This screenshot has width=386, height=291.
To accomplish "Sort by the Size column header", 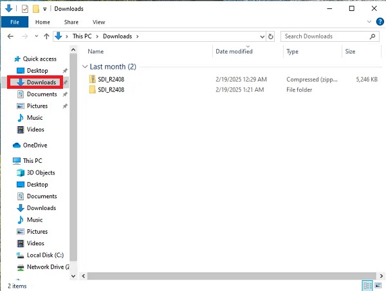I will tap(350, 52).
